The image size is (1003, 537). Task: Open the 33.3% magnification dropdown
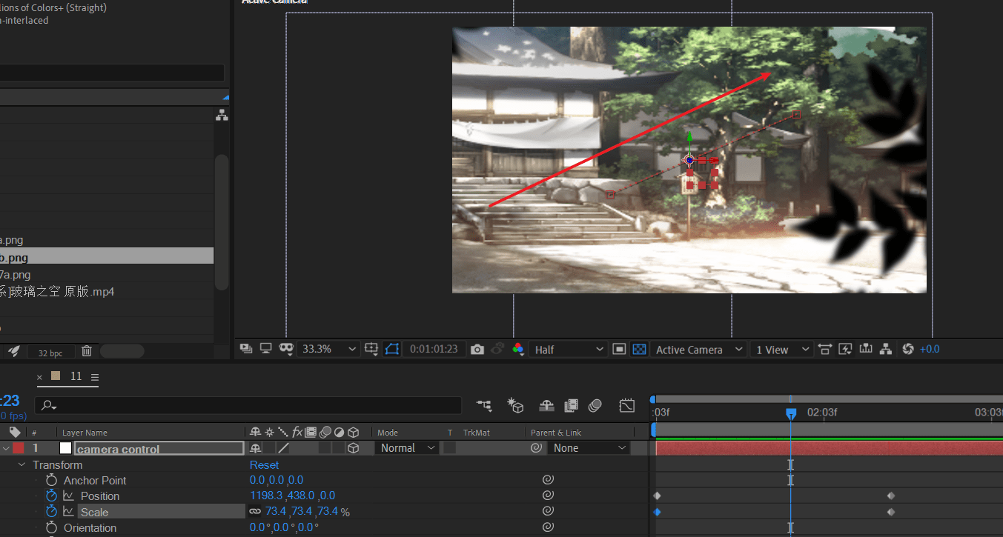(329, 349)
